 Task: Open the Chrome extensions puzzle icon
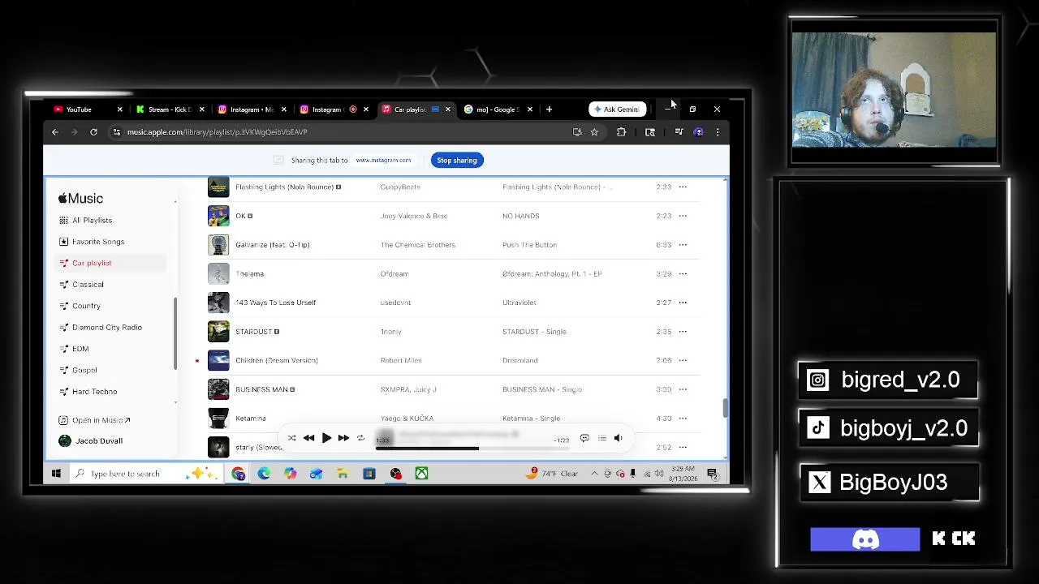click(622, 132)
